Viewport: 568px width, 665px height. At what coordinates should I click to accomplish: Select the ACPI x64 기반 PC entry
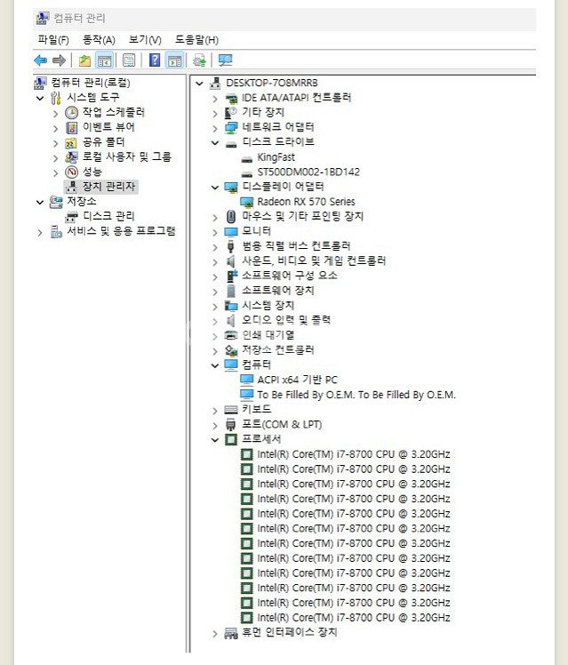[298, 380]
